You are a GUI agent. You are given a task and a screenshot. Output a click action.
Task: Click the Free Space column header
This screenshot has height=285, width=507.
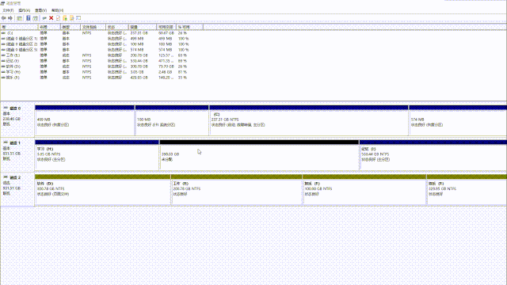click(x=166, y=27)
